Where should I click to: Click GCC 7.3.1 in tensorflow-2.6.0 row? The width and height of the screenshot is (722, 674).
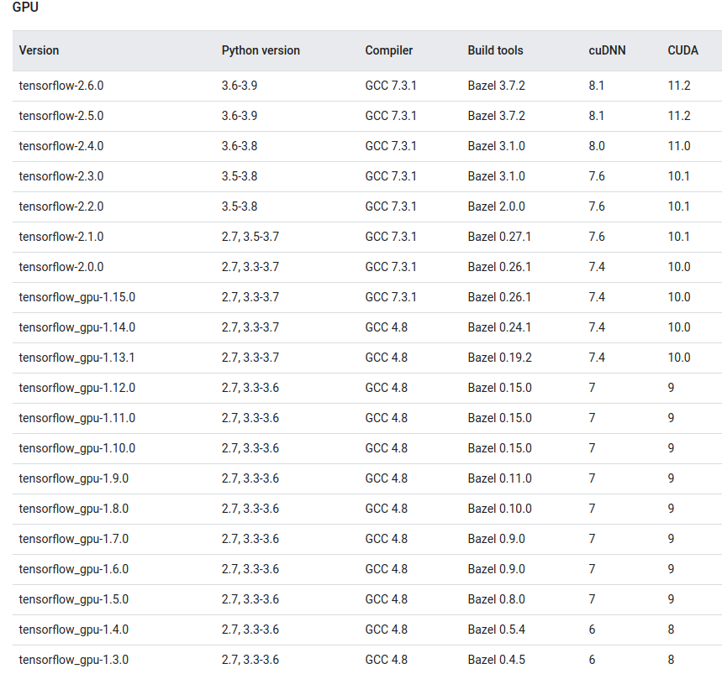391,86
